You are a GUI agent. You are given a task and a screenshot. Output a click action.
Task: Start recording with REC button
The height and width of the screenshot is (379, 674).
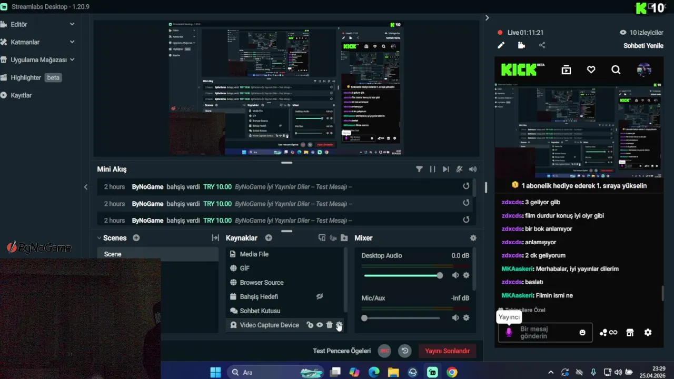pos(385,351)
